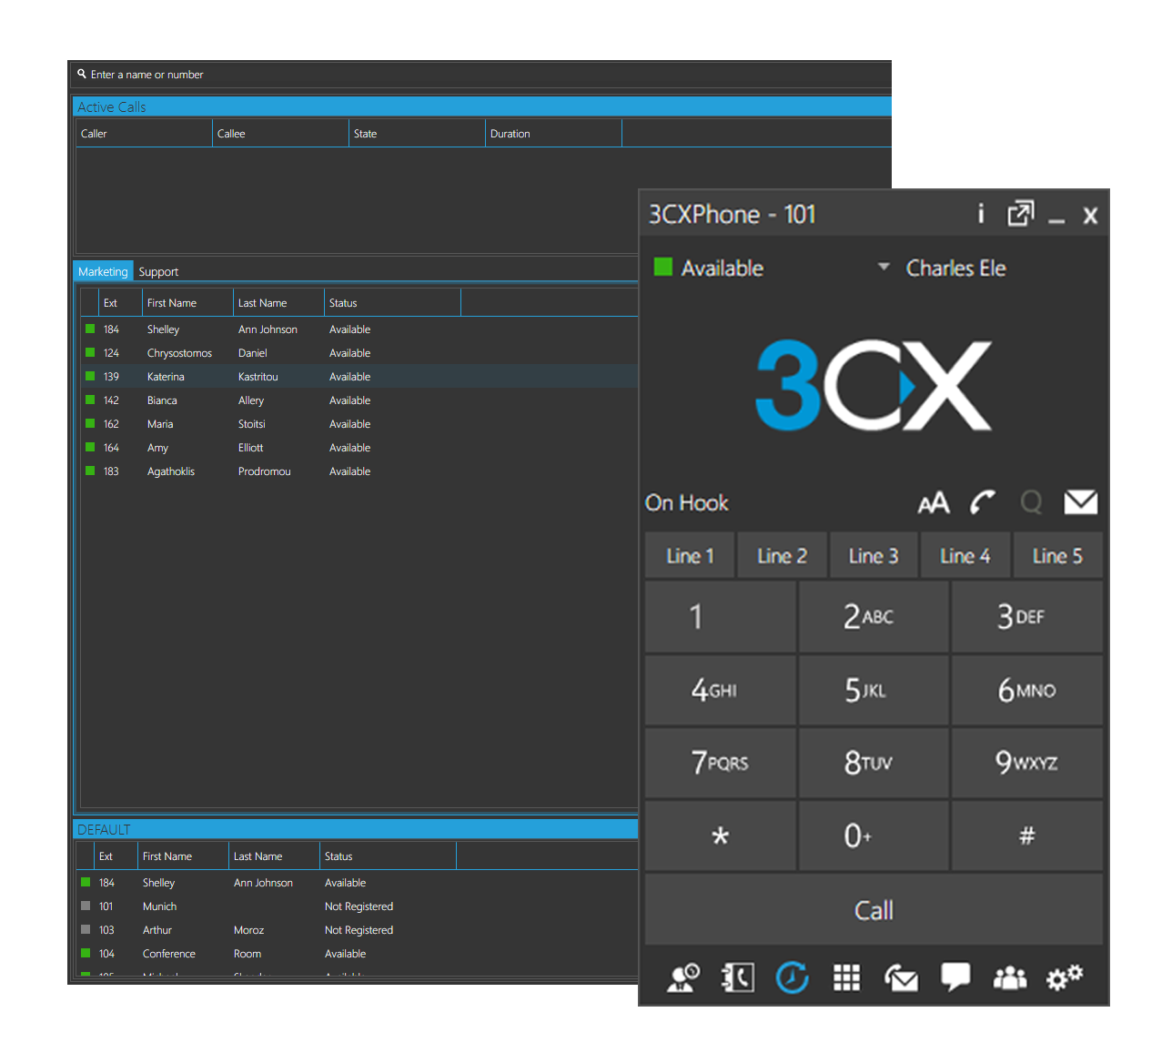The height and width of the screenshot is (1063, 1172).
Task: Click DEFAULT table Last Name header
Action: [274, 856]
